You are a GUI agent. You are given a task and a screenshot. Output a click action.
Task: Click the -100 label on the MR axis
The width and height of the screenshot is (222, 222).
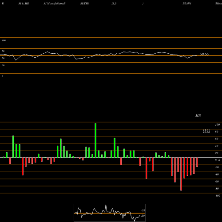click(x=217, y=196)
